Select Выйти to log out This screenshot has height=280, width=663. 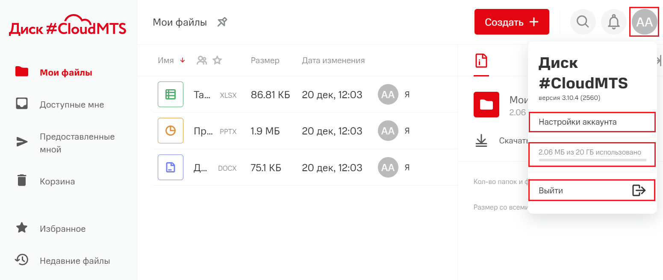tap(592, 190)
